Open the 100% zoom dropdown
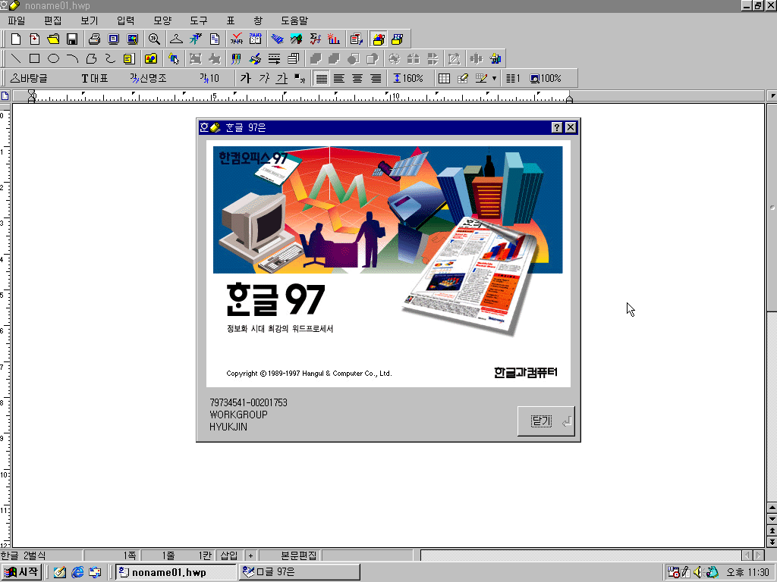The height and width of the screenshot is (582, 777). [546, 78]
